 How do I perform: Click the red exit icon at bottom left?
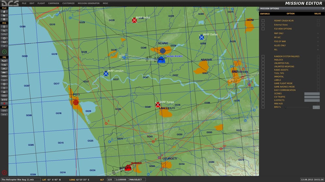[x=4, y=173]
